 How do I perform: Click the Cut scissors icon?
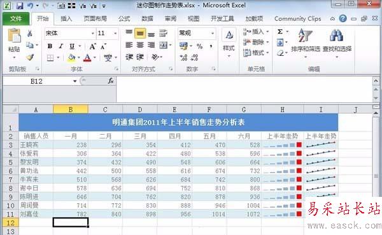click(30, 33)
